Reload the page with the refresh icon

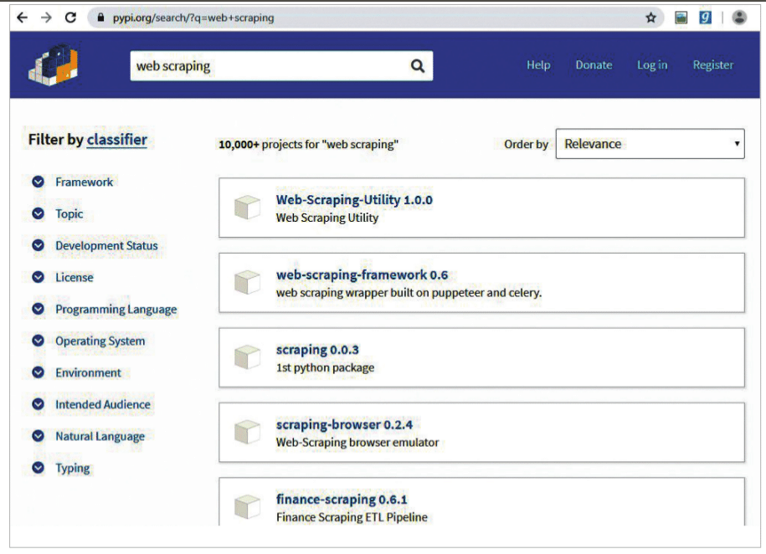(x=70, y=17)
